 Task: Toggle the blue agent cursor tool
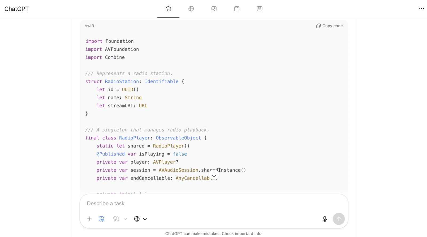[101, 219]
